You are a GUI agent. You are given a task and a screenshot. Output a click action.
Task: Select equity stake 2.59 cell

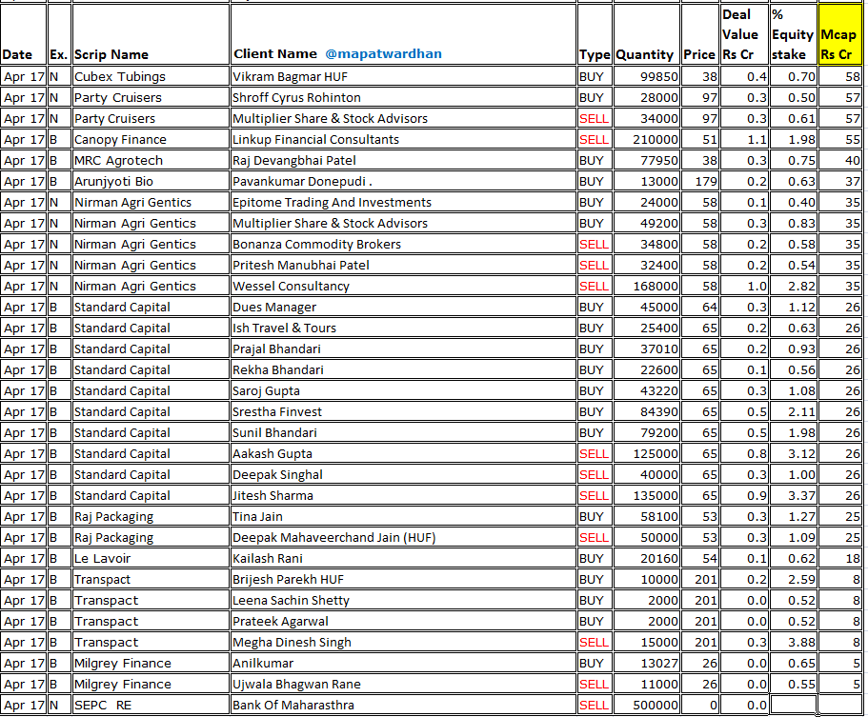click(x=793, y=580)
